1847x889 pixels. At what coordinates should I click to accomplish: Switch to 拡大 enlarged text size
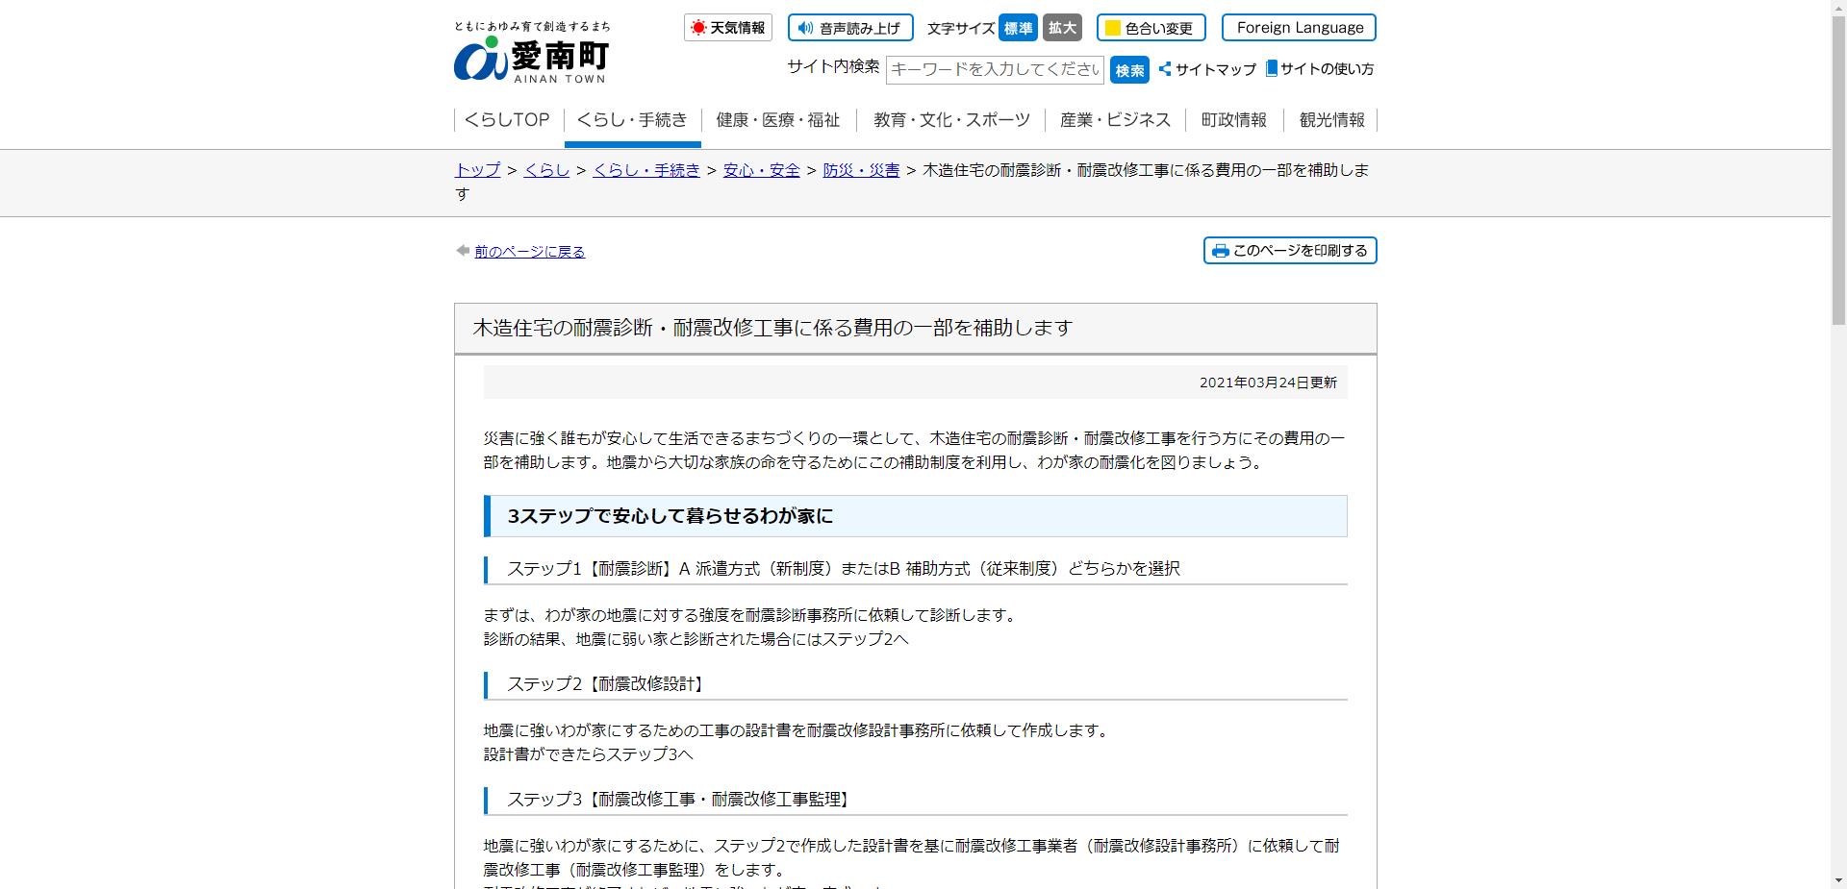(x=1062, y=28)
